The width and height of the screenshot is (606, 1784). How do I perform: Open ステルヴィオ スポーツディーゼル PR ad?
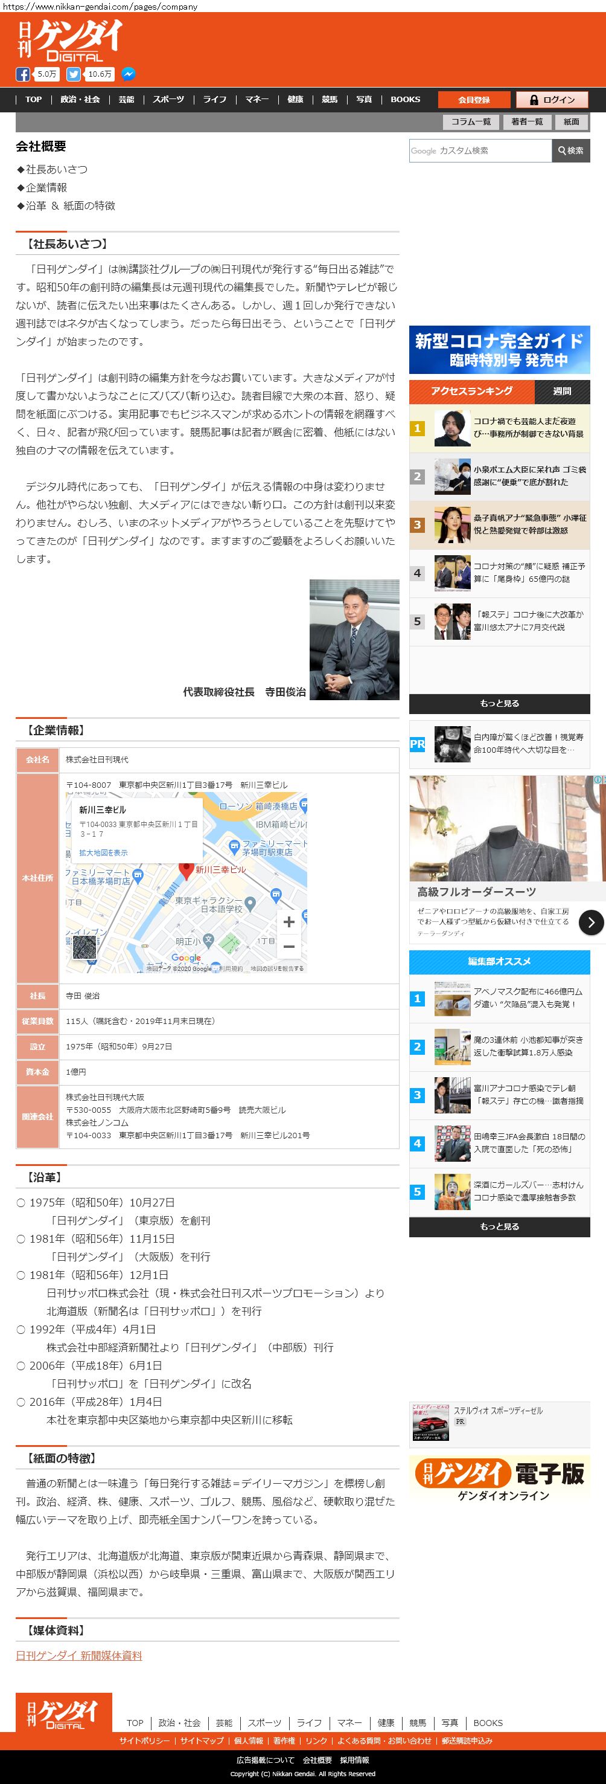[x=499, y=1426]
